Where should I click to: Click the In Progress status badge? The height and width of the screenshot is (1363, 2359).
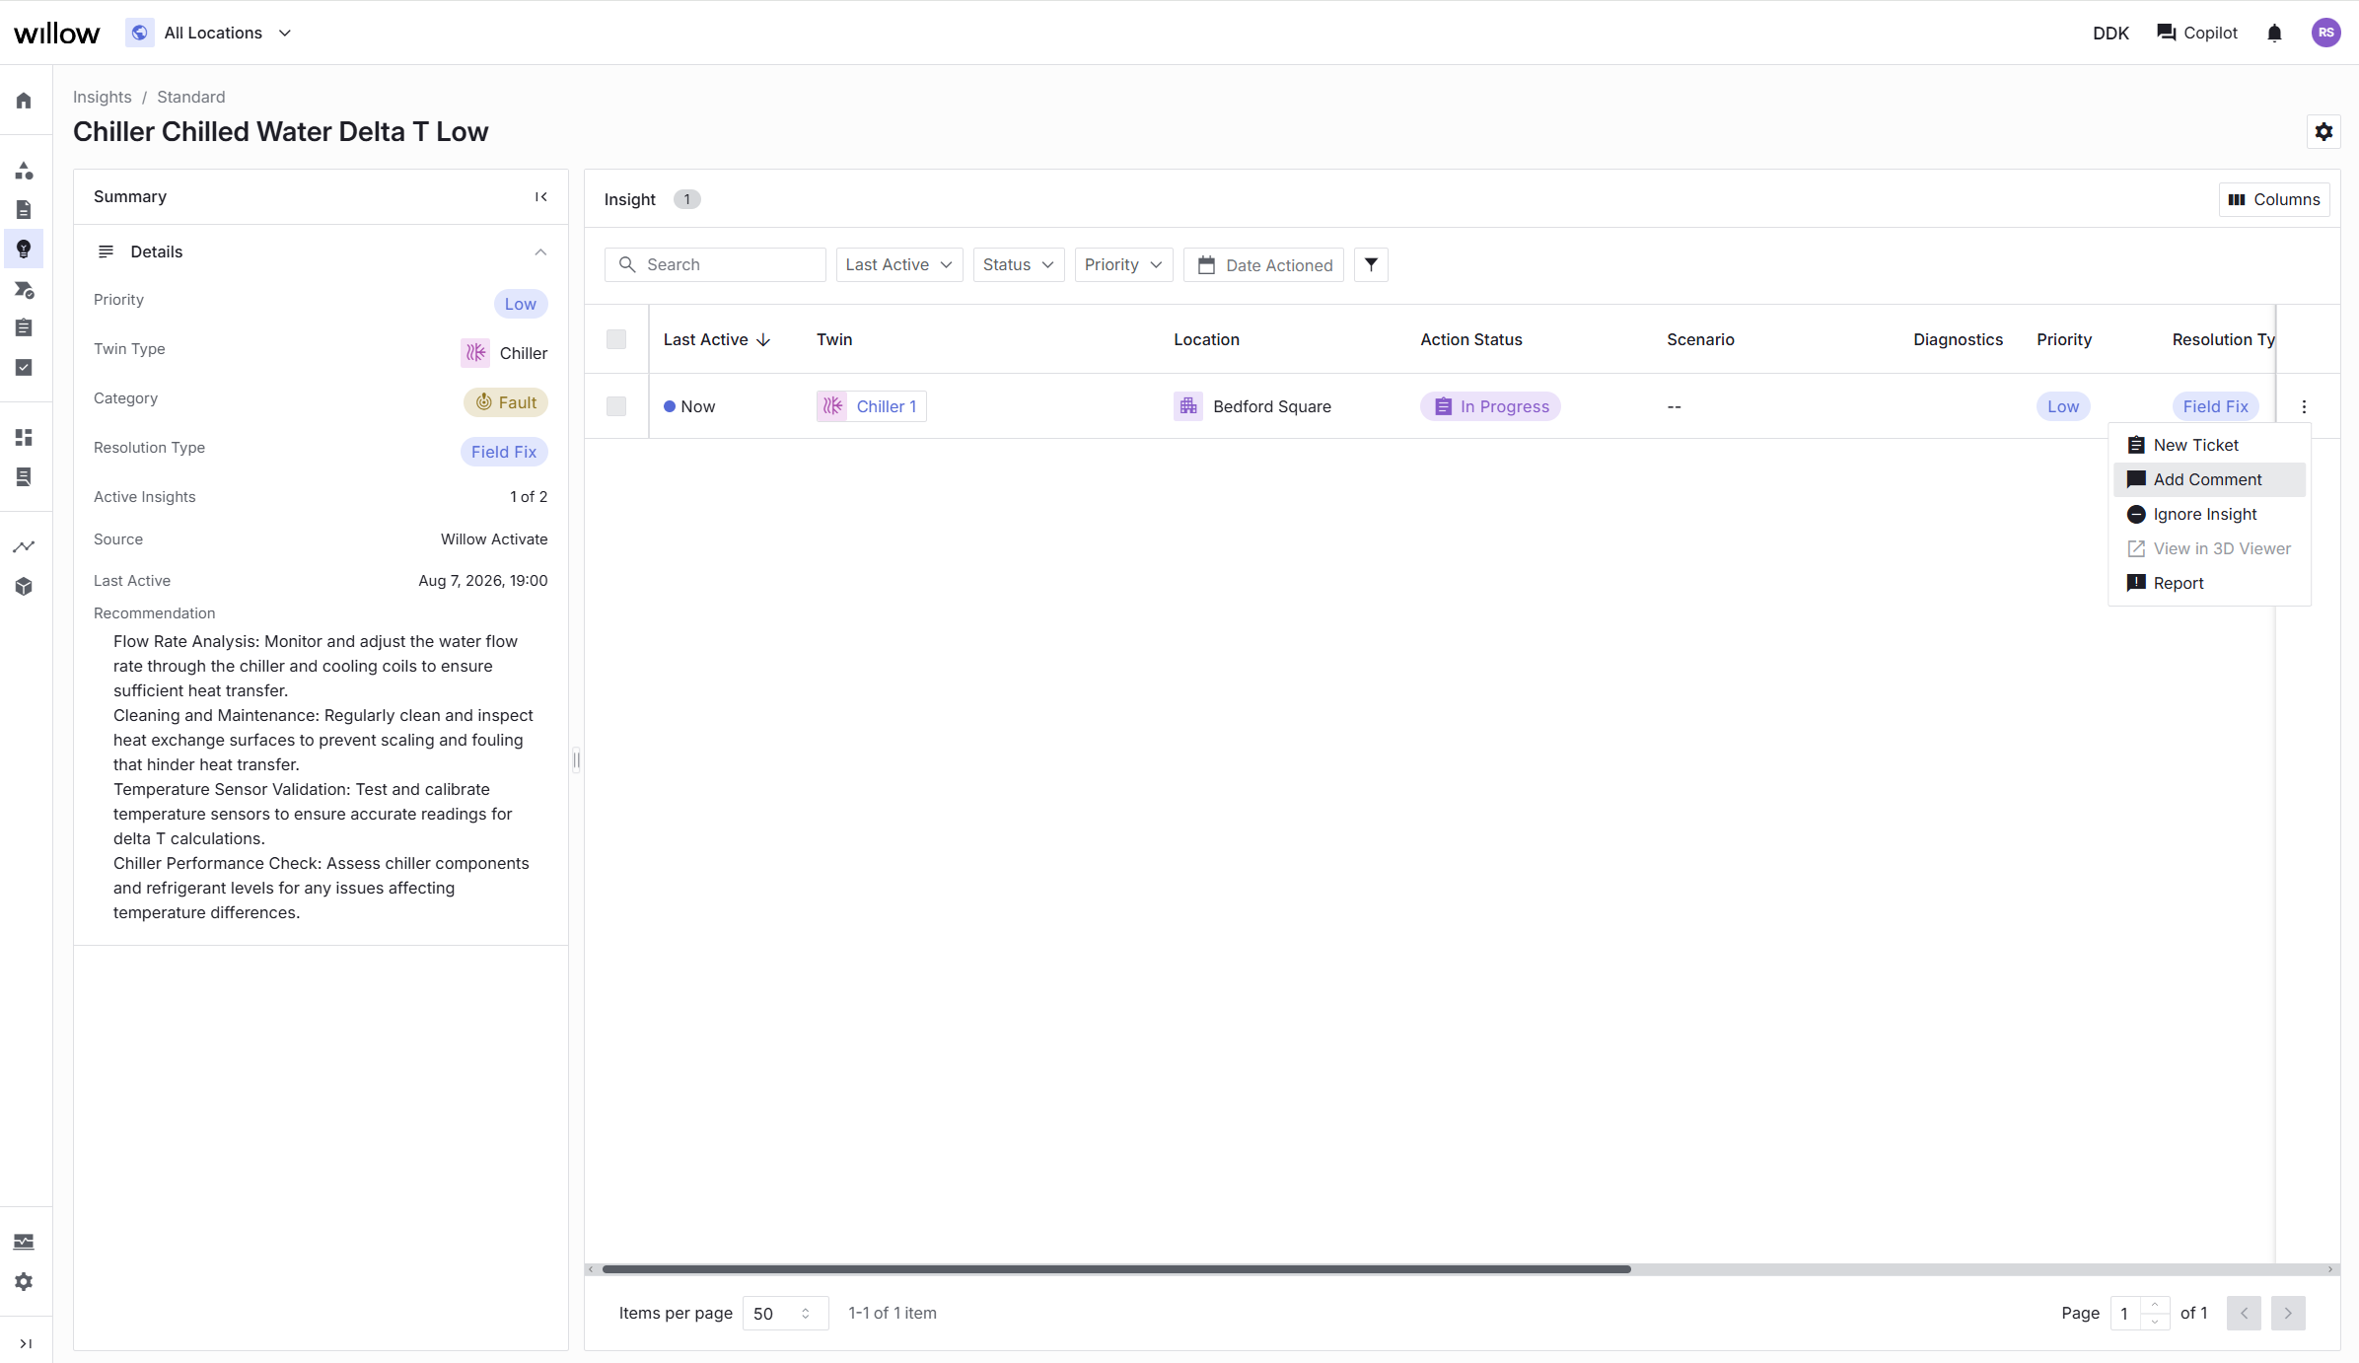coord(1490,406)
